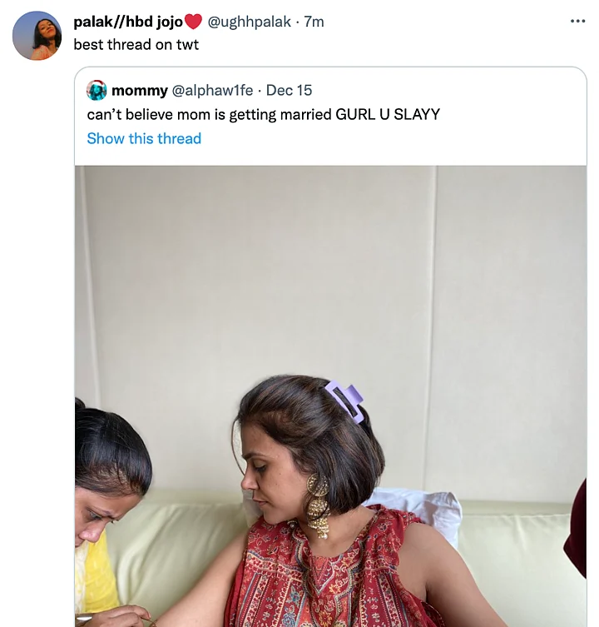
Task: Open the @alphaw1fe handle
Action: (212, 90)
